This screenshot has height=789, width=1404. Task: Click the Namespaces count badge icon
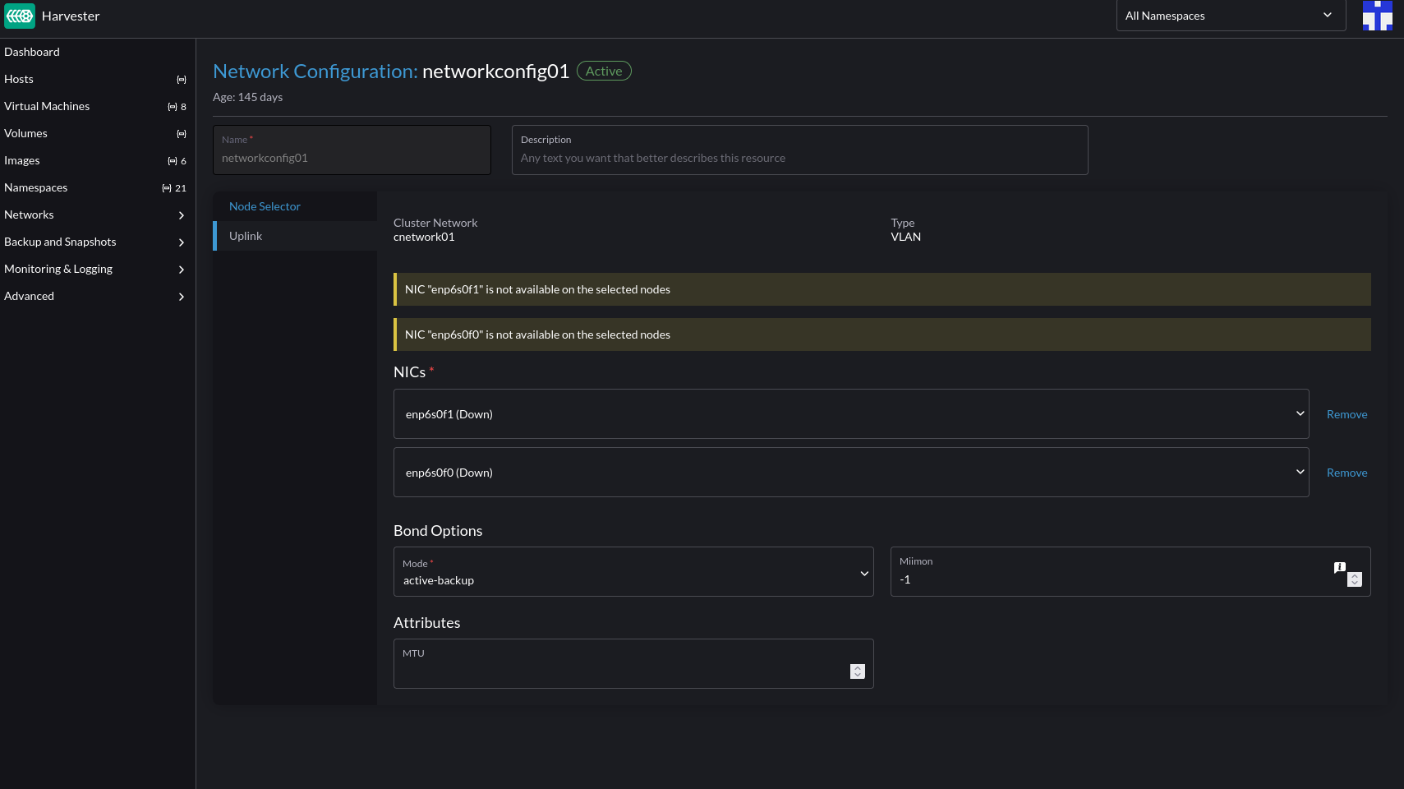click(x=166, y=187)
